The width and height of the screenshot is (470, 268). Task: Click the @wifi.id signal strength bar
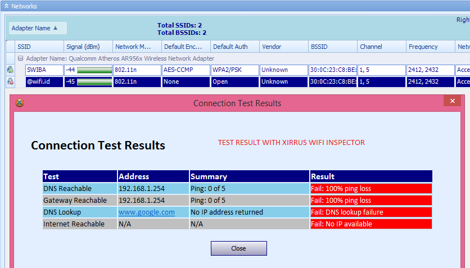pyautogui.click(x=94, y=81)
